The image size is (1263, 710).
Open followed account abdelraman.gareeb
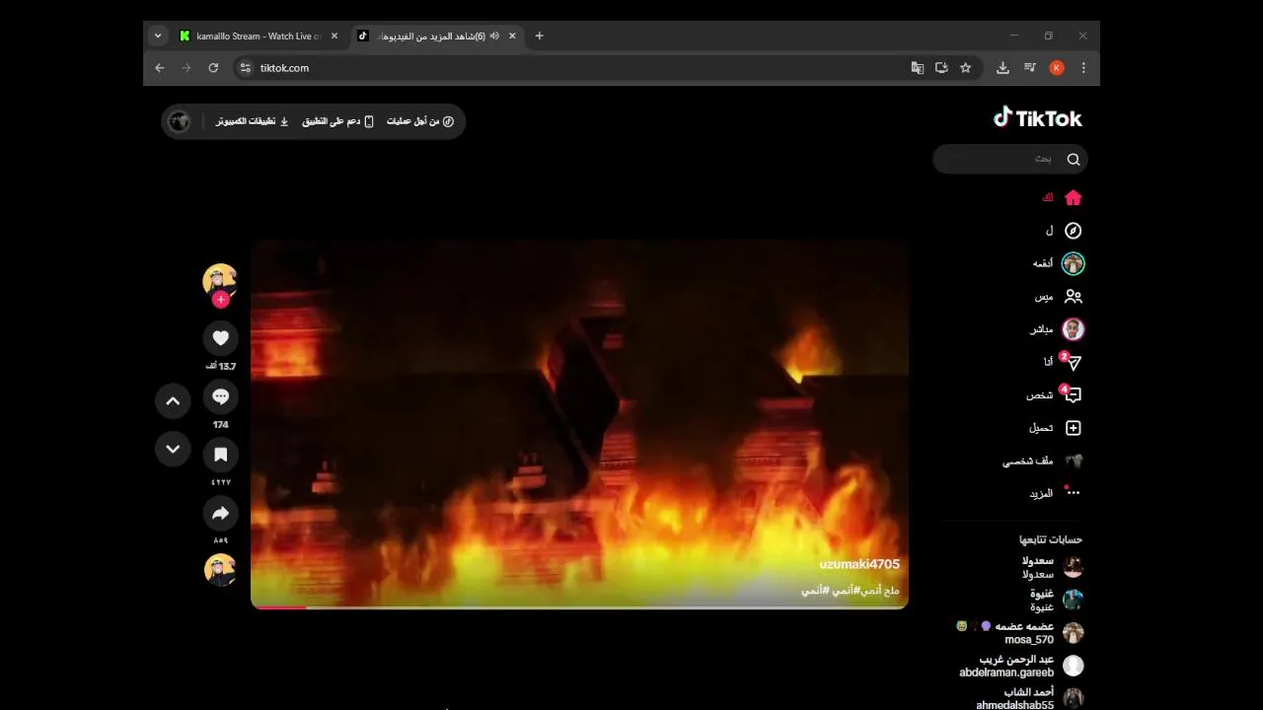point(1021,666)
